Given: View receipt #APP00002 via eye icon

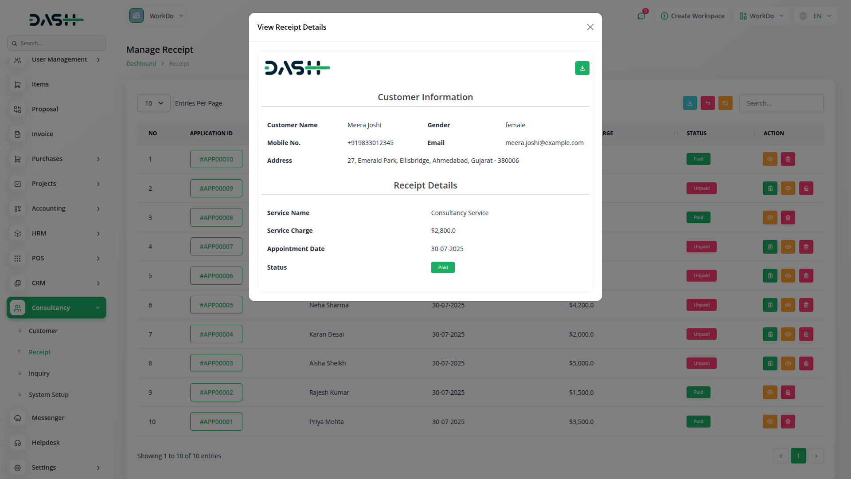Looking at the screenshot, I should pos(770,393).
